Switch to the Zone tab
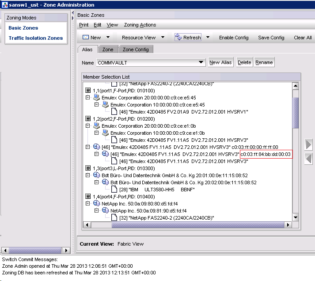Image resolution: width=315 pixels, height=281 pixels. click(x=108, y=49)
